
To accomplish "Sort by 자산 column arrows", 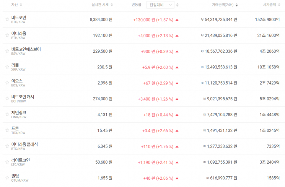I will (21, 5).
